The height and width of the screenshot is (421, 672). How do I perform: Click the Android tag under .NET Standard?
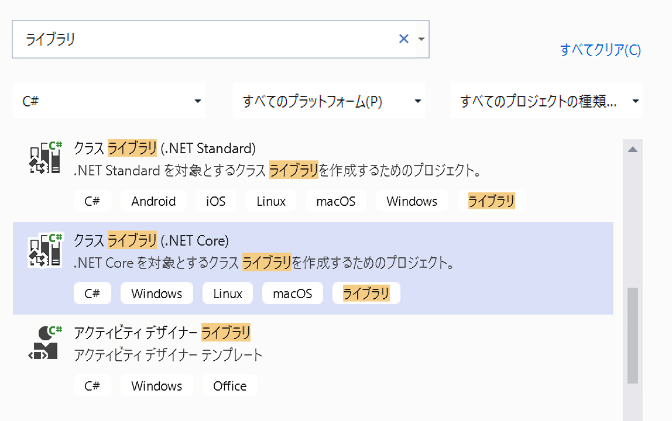153,201
